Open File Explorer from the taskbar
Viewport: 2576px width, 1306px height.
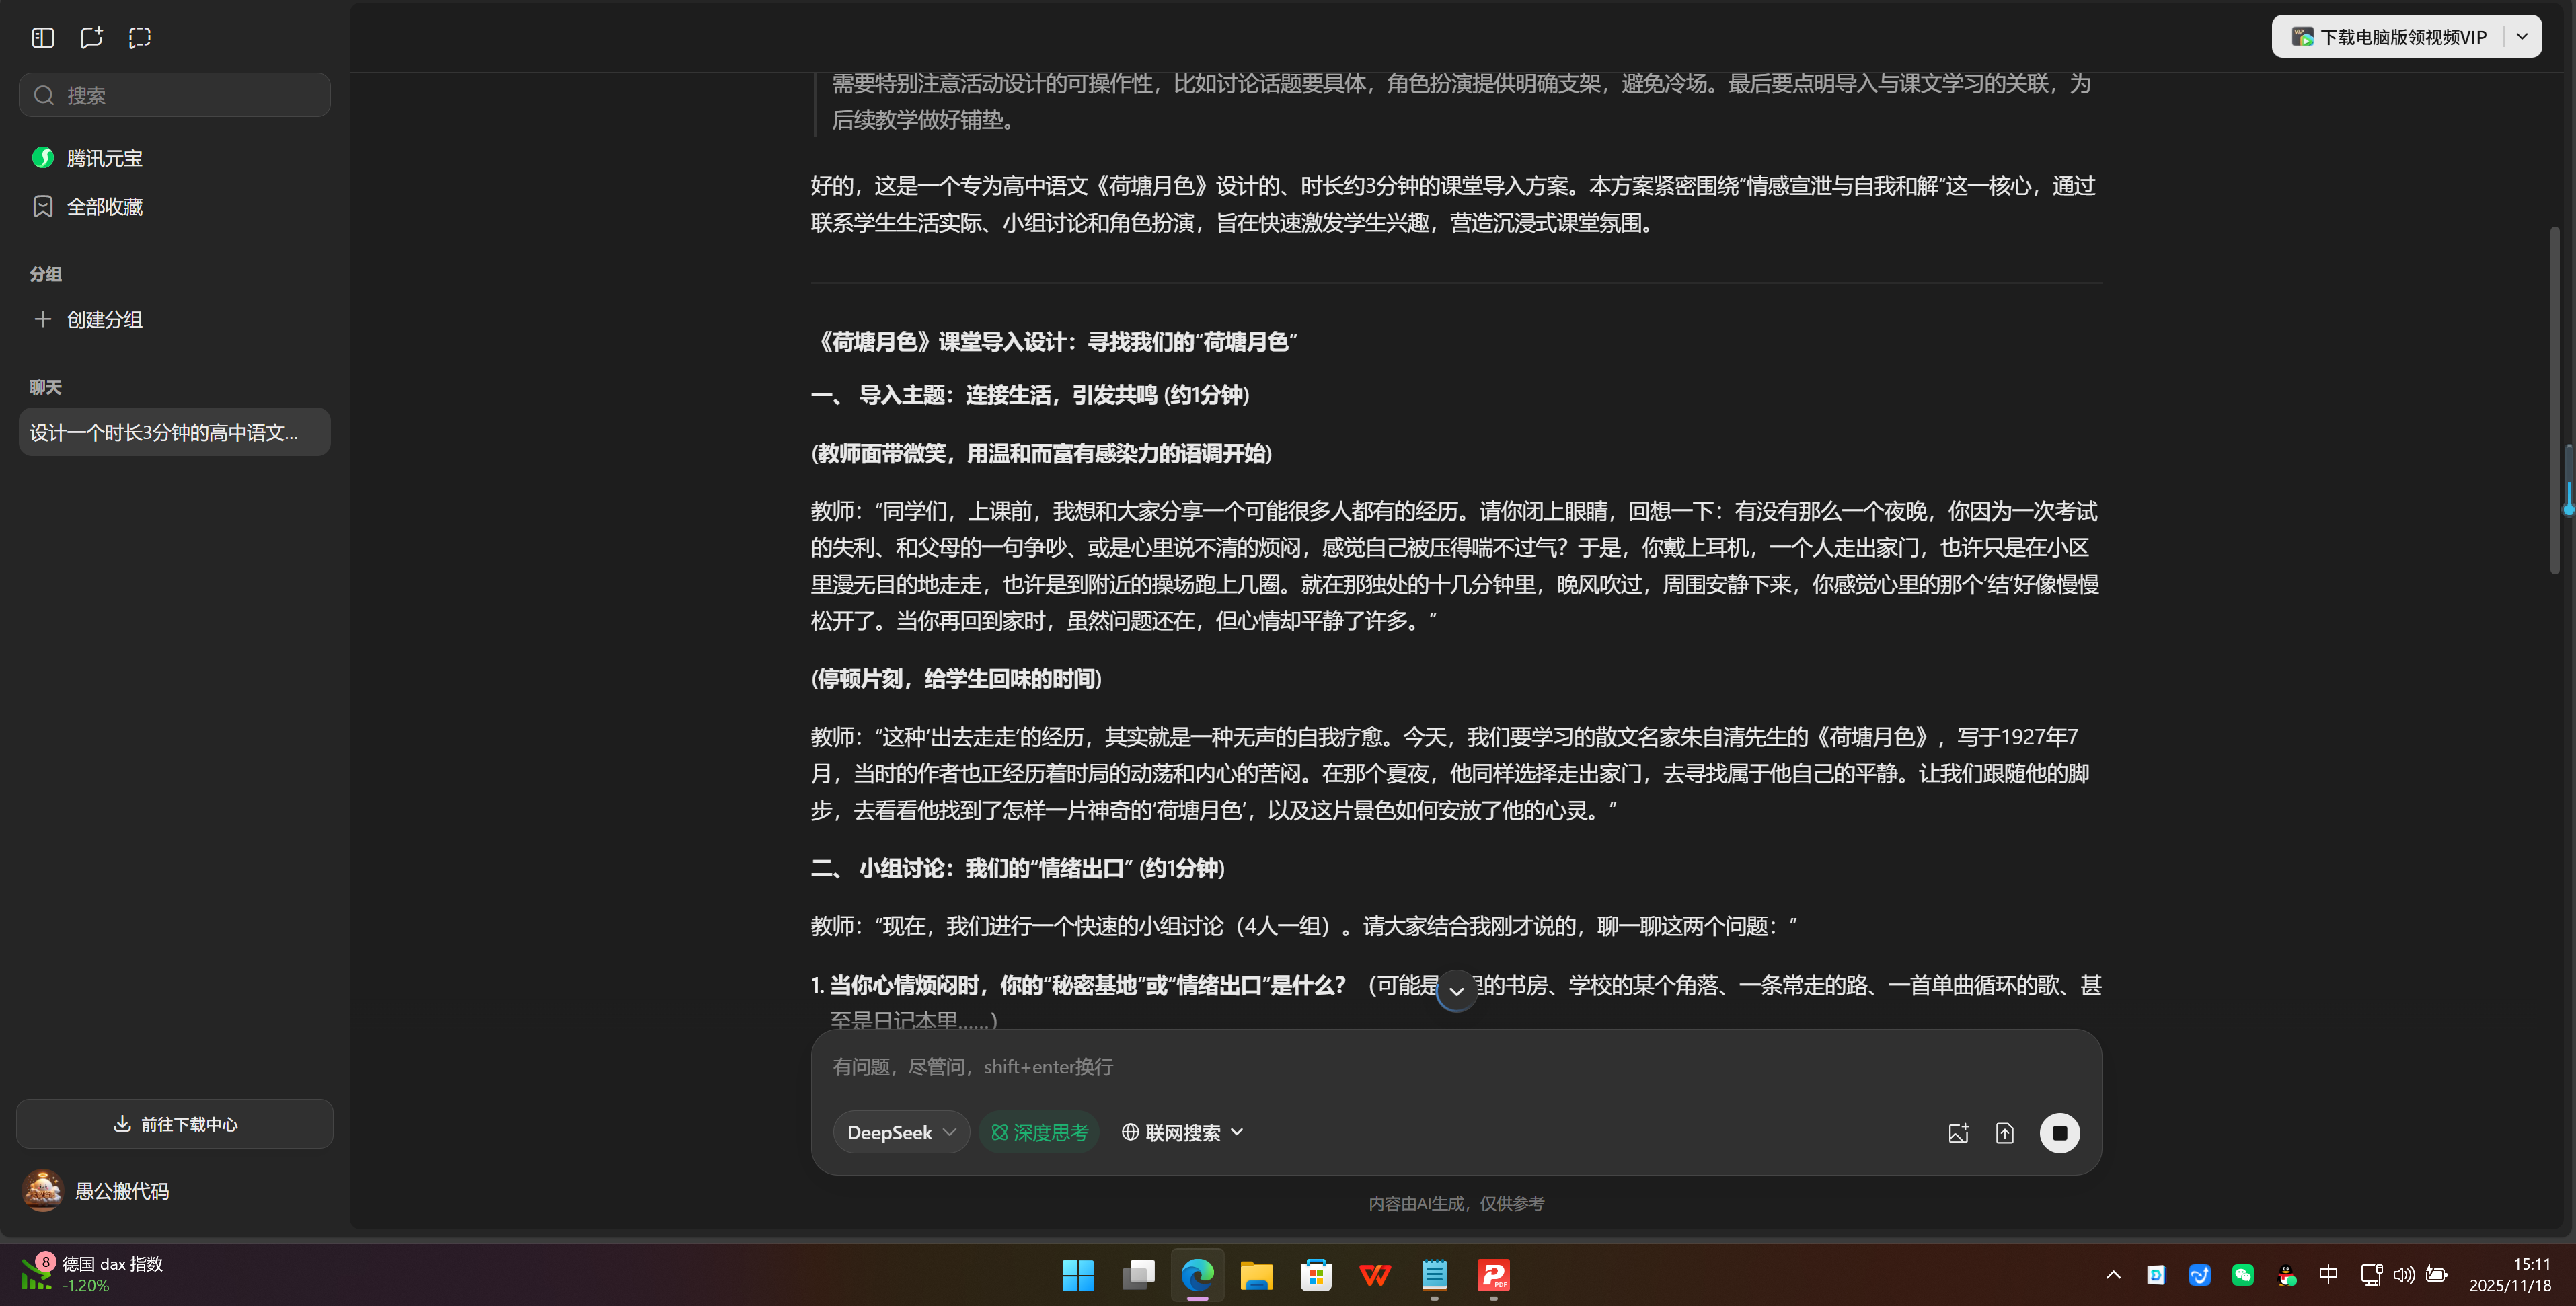click(x=1255, y=1275)
